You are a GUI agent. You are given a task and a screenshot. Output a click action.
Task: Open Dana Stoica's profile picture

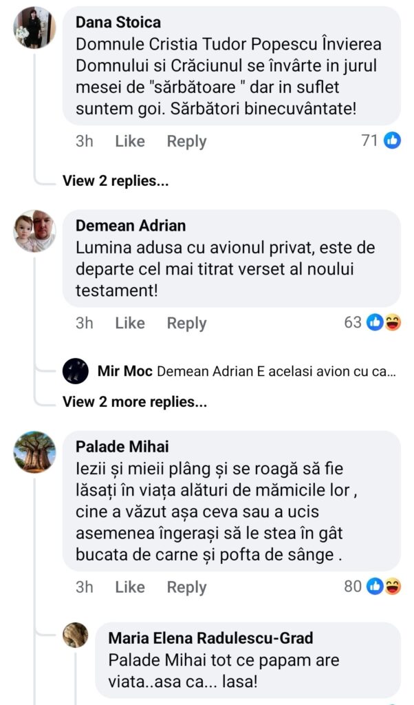tap(34, 28)
